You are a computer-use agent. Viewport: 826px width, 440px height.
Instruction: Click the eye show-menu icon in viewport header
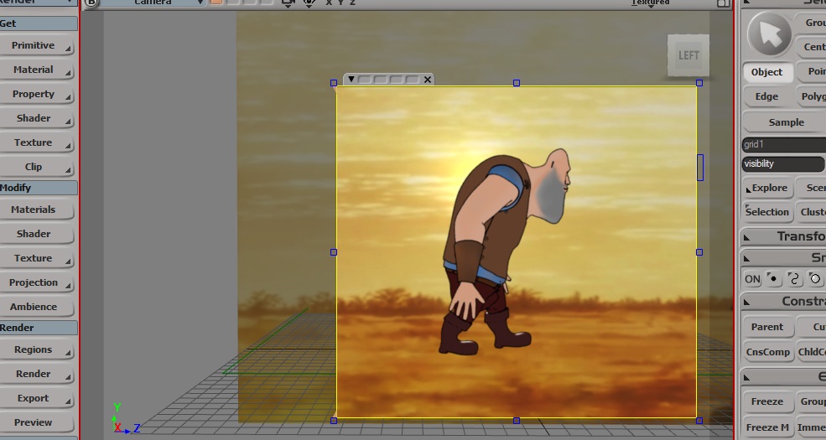[x=309, y=3]
